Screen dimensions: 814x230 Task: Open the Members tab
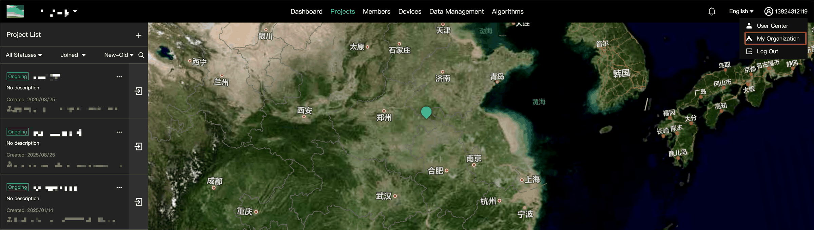[x=376, y=12]
